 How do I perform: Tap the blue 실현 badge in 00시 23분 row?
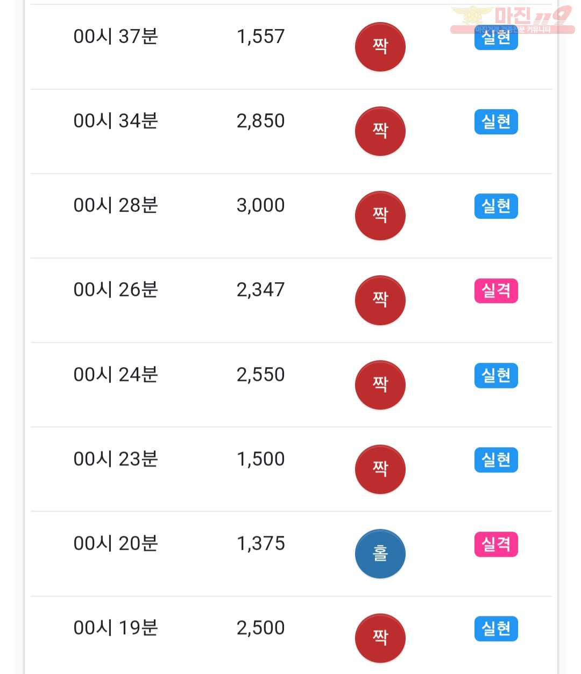click(x=496, y=460)
